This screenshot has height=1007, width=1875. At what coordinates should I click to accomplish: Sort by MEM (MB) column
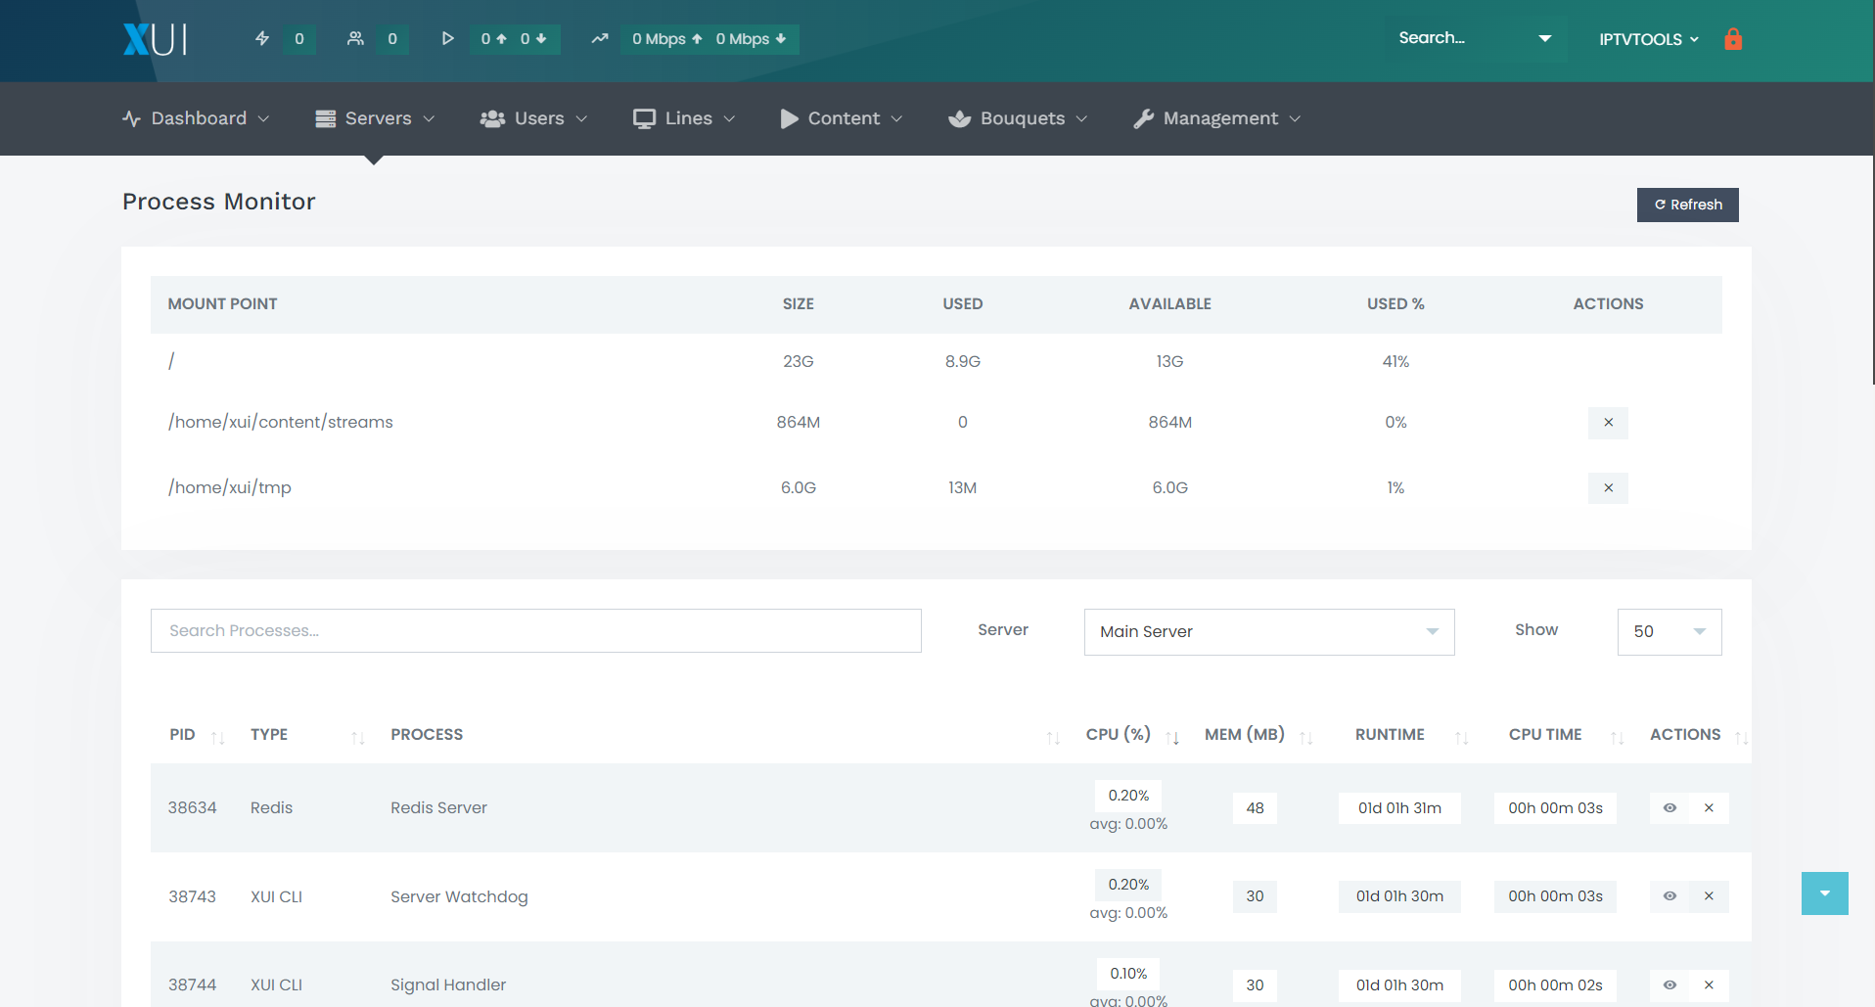(1258, 735)
